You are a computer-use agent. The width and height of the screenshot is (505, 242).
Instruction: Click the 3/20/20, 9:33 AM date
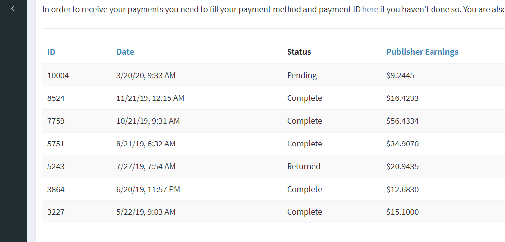145,76
